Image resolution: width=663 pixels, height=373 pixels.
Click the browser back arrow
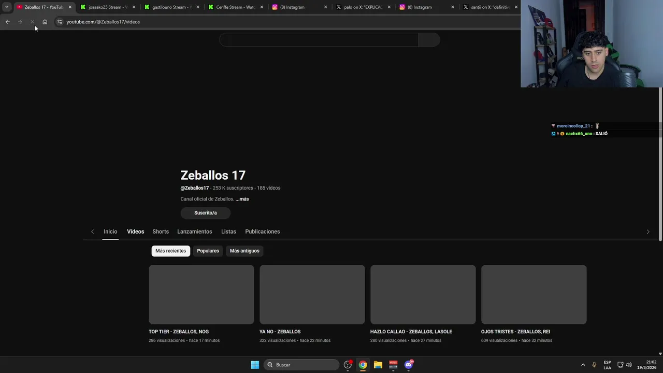pyautogui.click(x=7, y=22)
